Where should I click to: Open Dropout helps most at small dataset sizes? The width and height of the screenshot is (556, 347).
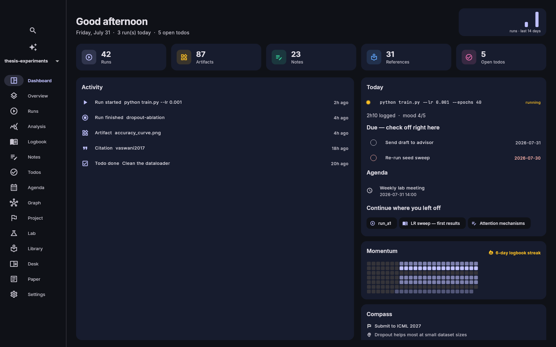pos(420,335)
